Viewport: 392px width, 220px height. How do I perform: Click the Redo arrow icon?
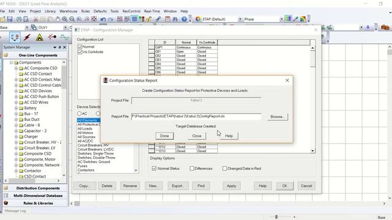click(x=110, y=19)
